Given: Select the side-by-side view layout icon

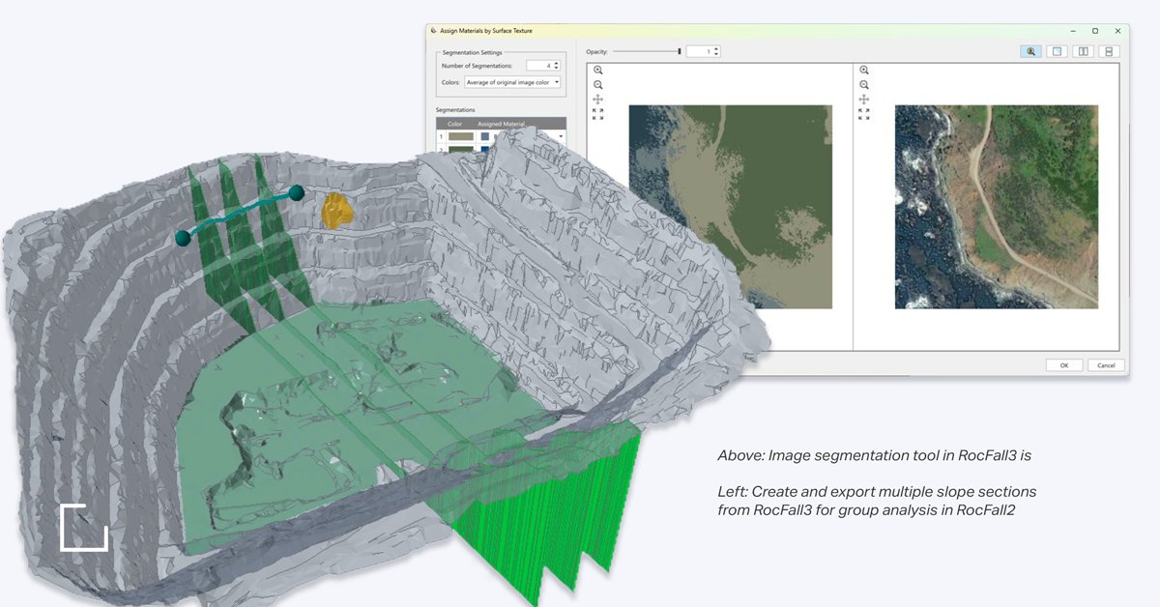Looking at the screenshot, I should point(1083,51).
